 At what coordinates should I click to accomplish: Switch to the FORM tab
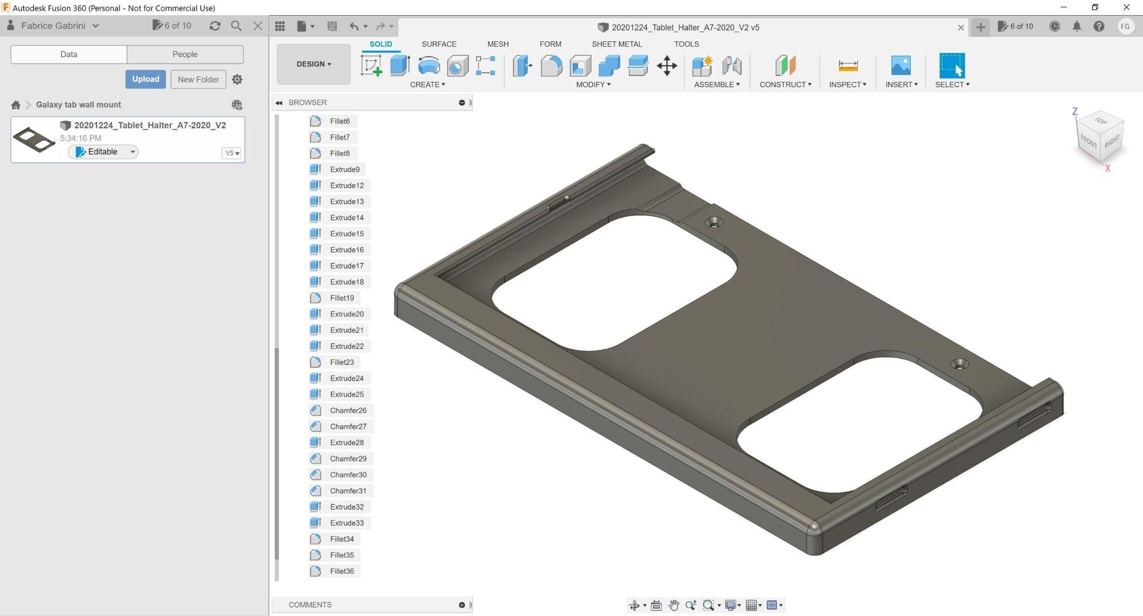tap(550, 44)
